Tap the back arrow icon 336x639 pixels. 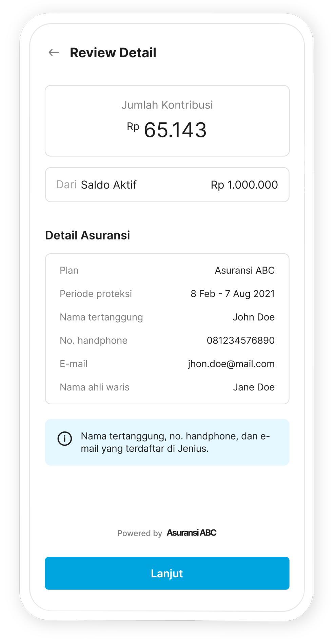tap(54, 53)
